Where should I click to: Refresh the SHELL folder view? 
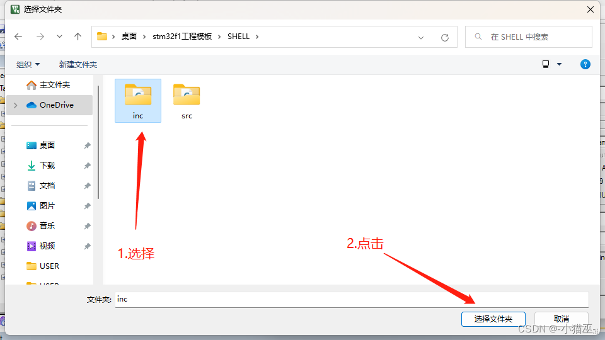tap(445, 37)
